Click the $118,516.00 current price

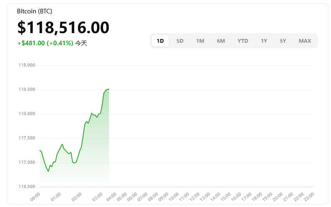63,27
